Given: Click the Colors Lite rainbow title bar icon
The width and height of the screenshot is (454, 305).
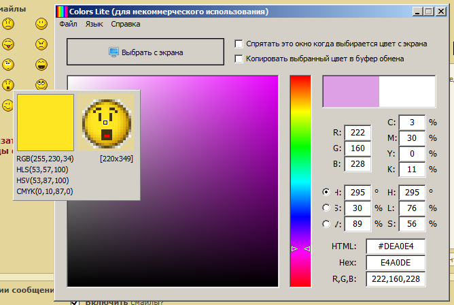Looking at the screenshot, I should (x=61, y=12).
